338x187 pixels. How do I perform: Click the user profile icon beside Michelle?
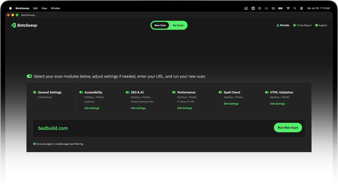[278, 25]
